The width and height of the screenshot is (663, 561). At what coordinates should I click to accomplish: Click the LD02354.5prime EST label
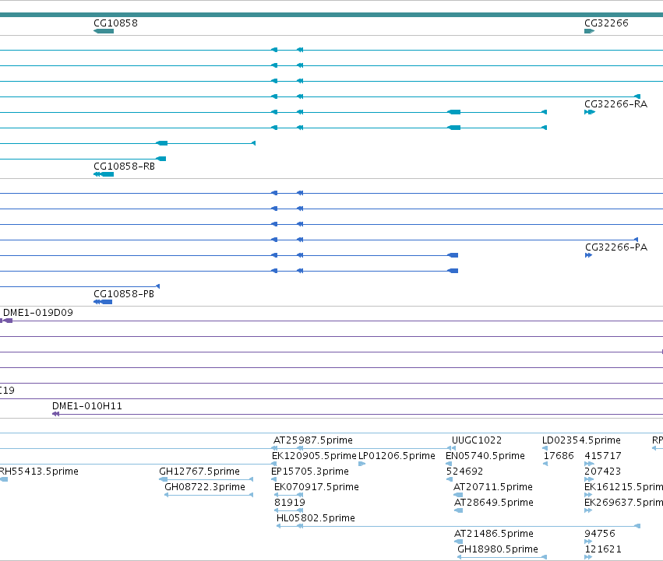coord(581,440)
